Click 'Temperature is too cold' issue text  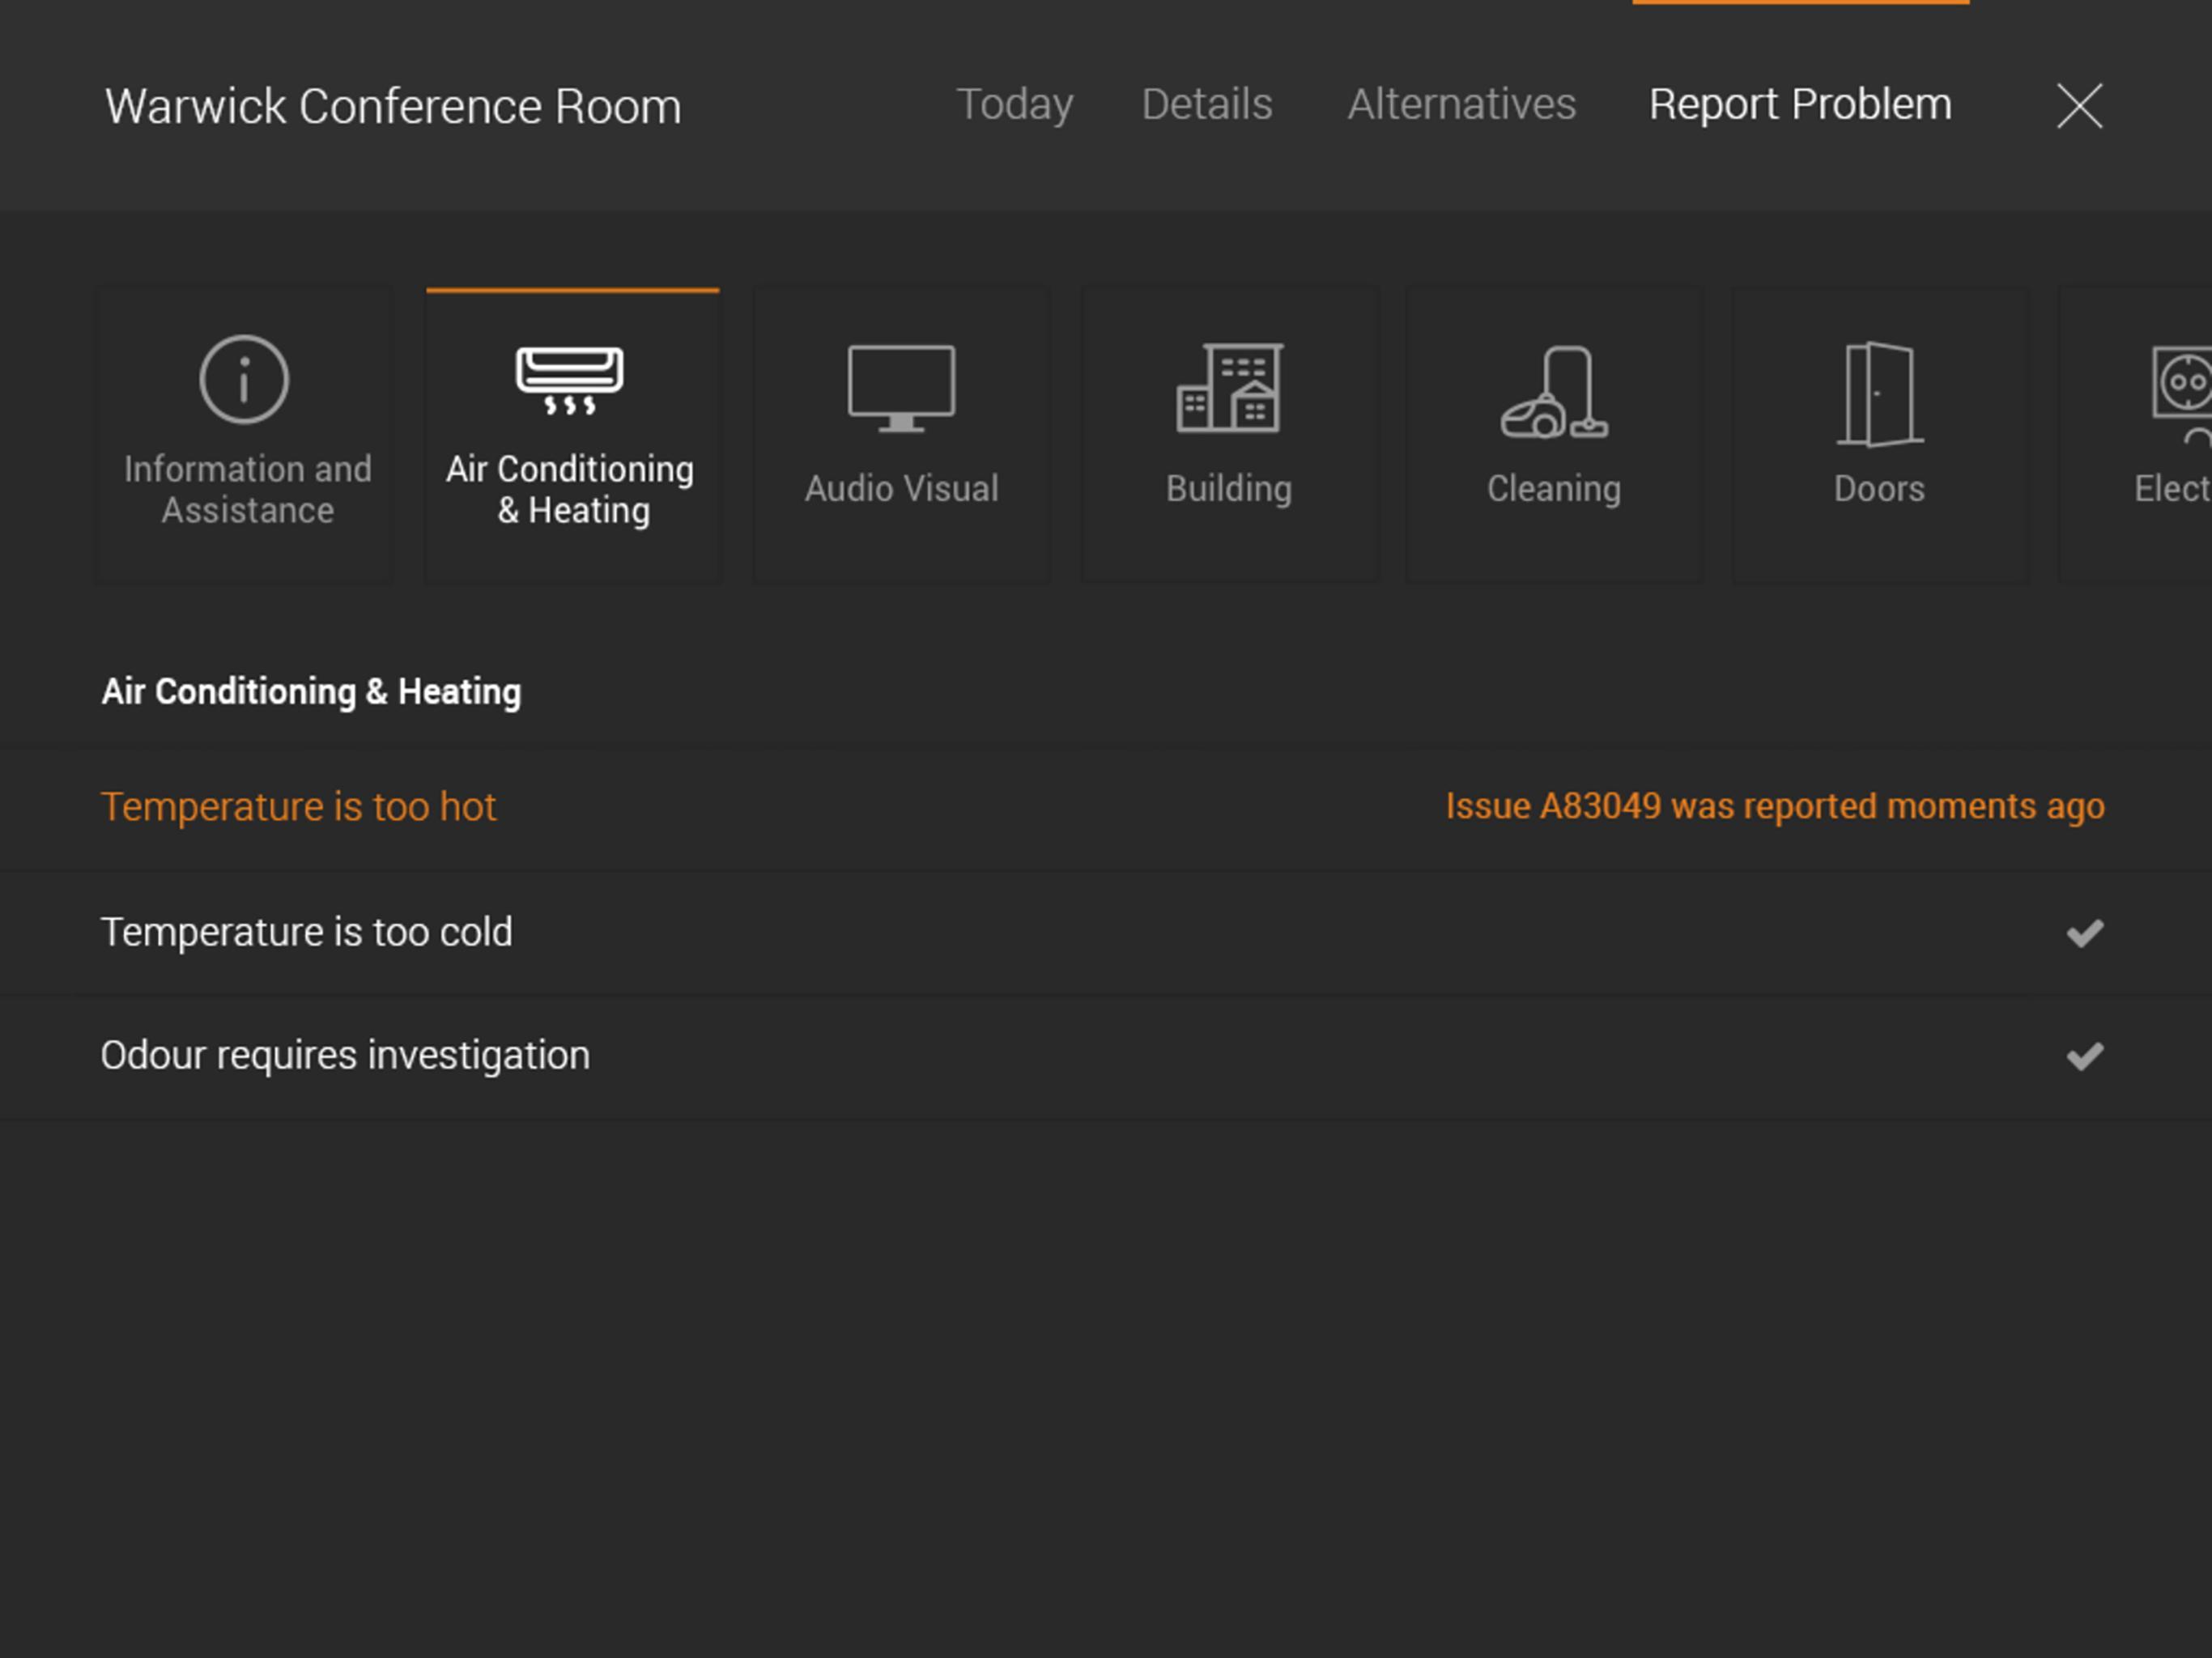(x=307, y=932)
